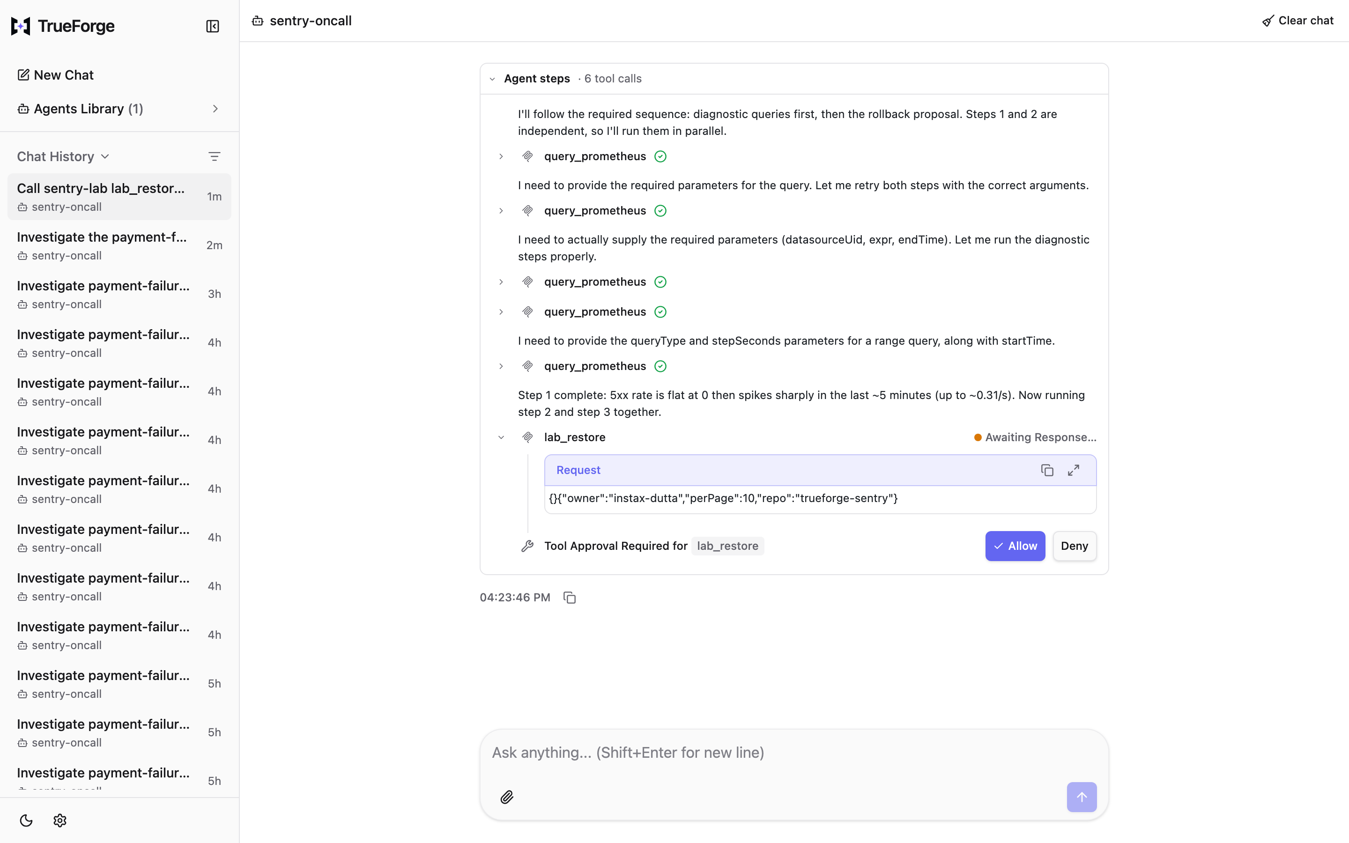Open the 'Investigate the payment-f...' chat

(x=119, y=245)
